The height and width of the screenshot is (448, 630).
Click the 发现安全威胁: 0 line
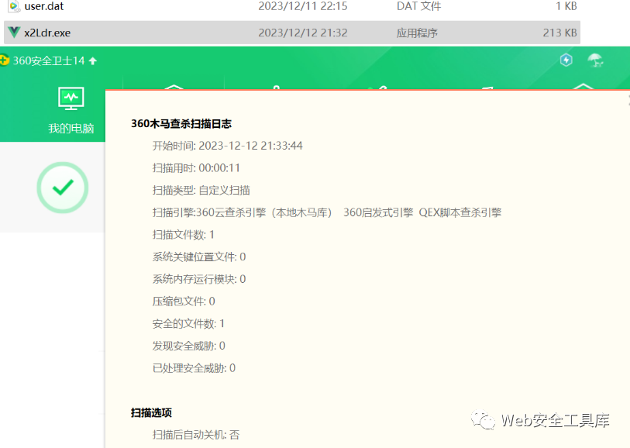tap(189, 346)
